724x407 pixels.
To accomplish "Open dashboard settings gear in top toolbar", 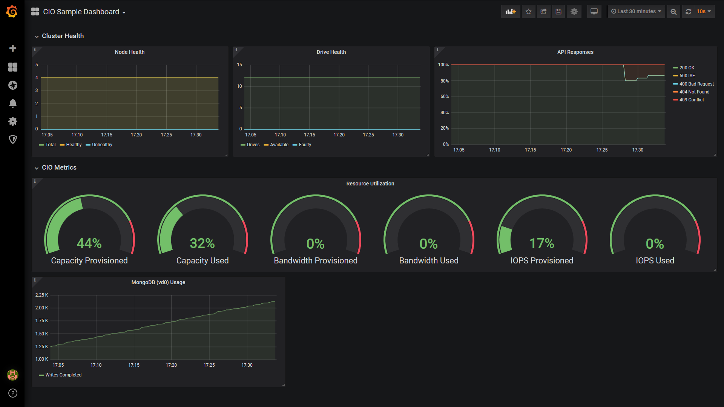I will [574, 12].
